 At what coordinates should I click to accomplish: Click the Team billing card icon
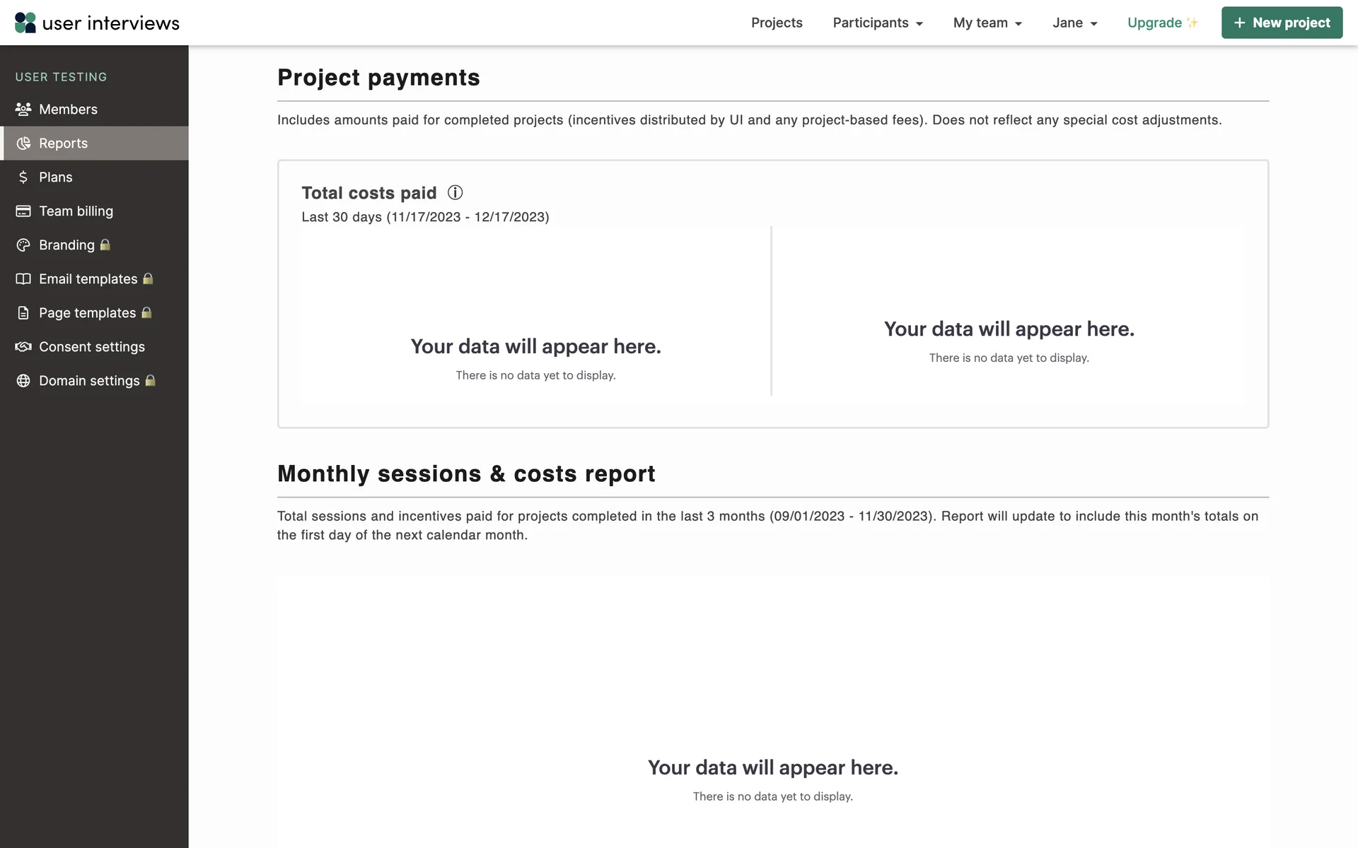click(23, 211)
